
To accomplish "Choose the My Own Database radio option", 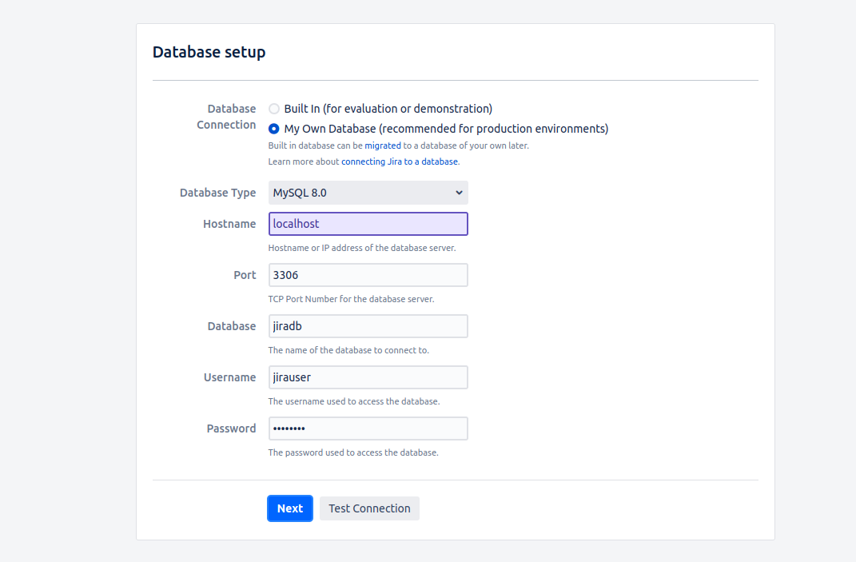I will [274, 129].
